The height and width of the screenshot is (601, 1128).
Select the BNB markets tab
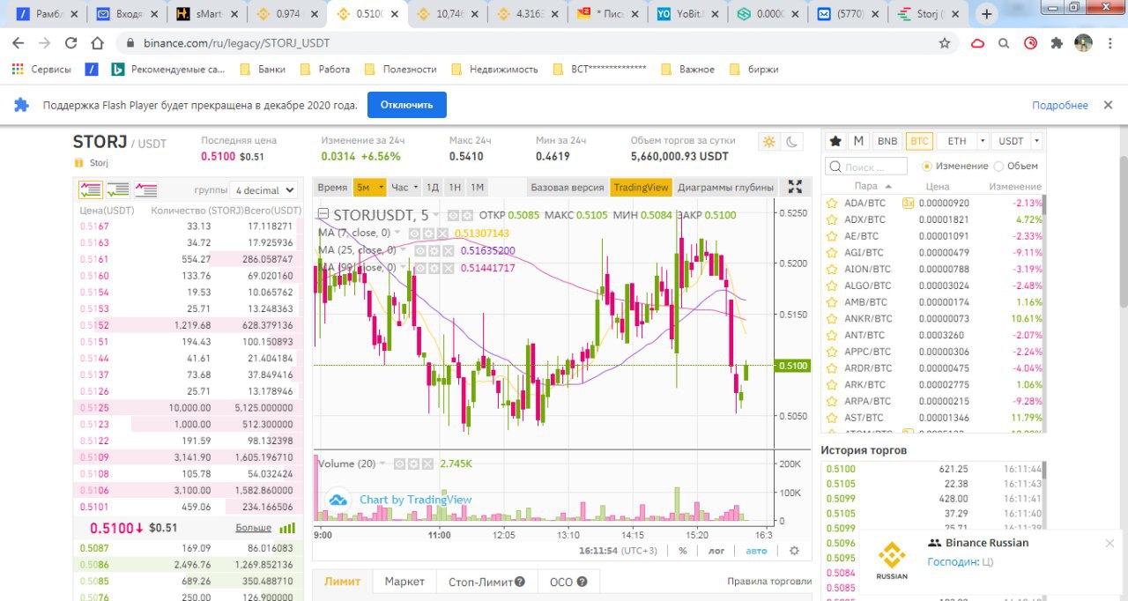click(x=887, y=141)
